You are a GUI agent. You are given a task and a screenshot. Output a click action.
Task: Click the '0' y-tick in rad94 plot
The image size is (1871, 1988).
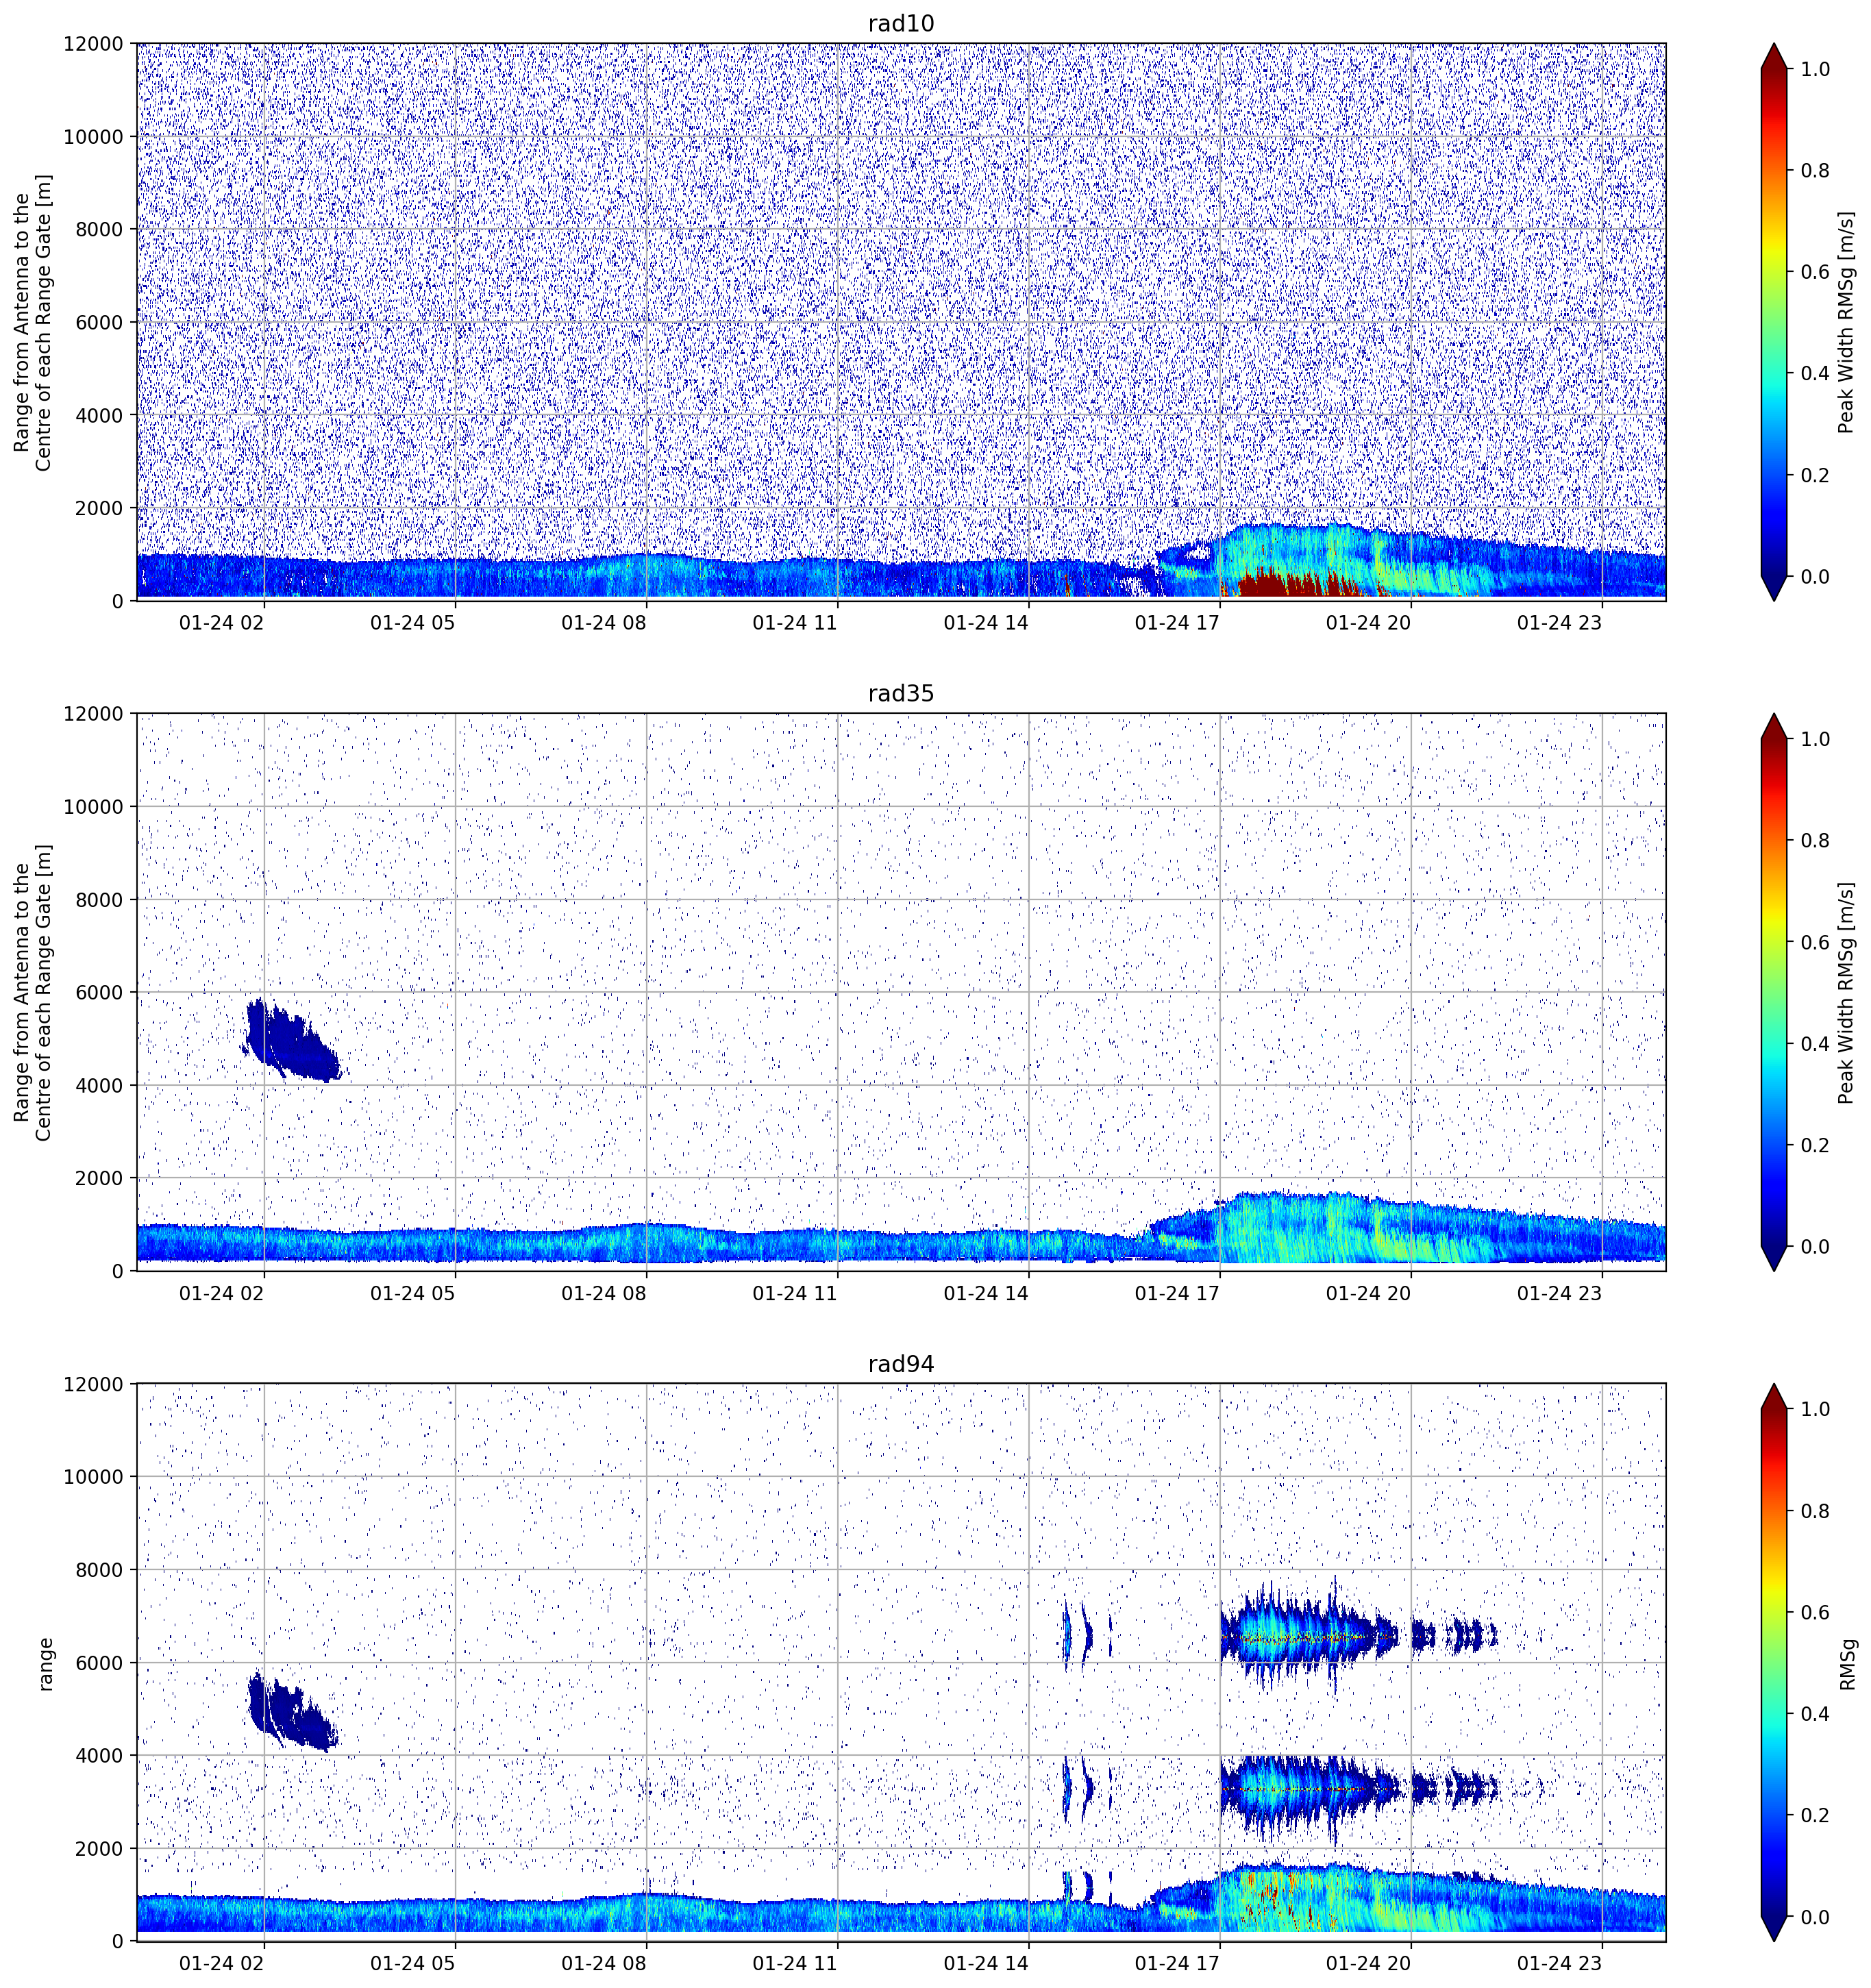[119, 1941]
